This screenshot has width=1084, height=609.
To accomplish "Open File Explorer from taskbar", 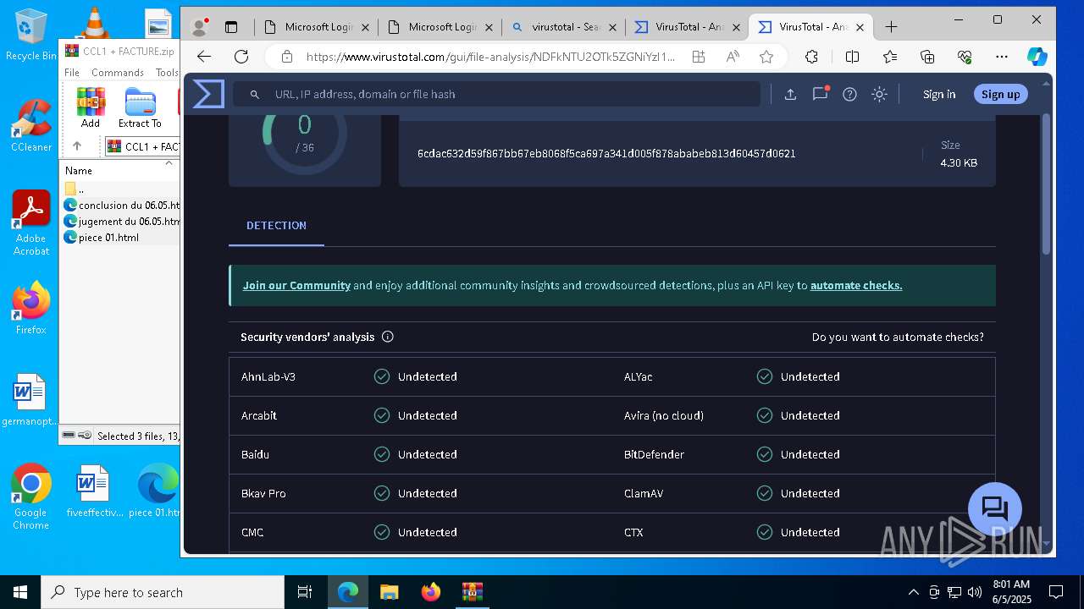I will (389, 592).
